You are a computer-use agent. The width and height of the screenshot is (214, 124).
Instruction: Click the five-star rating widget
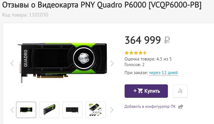[x=136, y=53]
